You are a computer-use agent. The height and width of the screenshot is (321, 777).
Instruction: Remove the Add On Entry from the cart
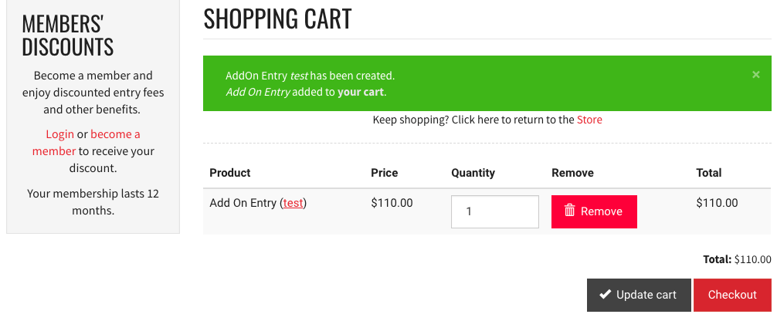tap(594, 212)
